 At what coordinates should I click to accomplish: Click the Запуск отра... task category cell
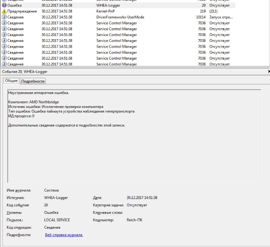point(220,17)
